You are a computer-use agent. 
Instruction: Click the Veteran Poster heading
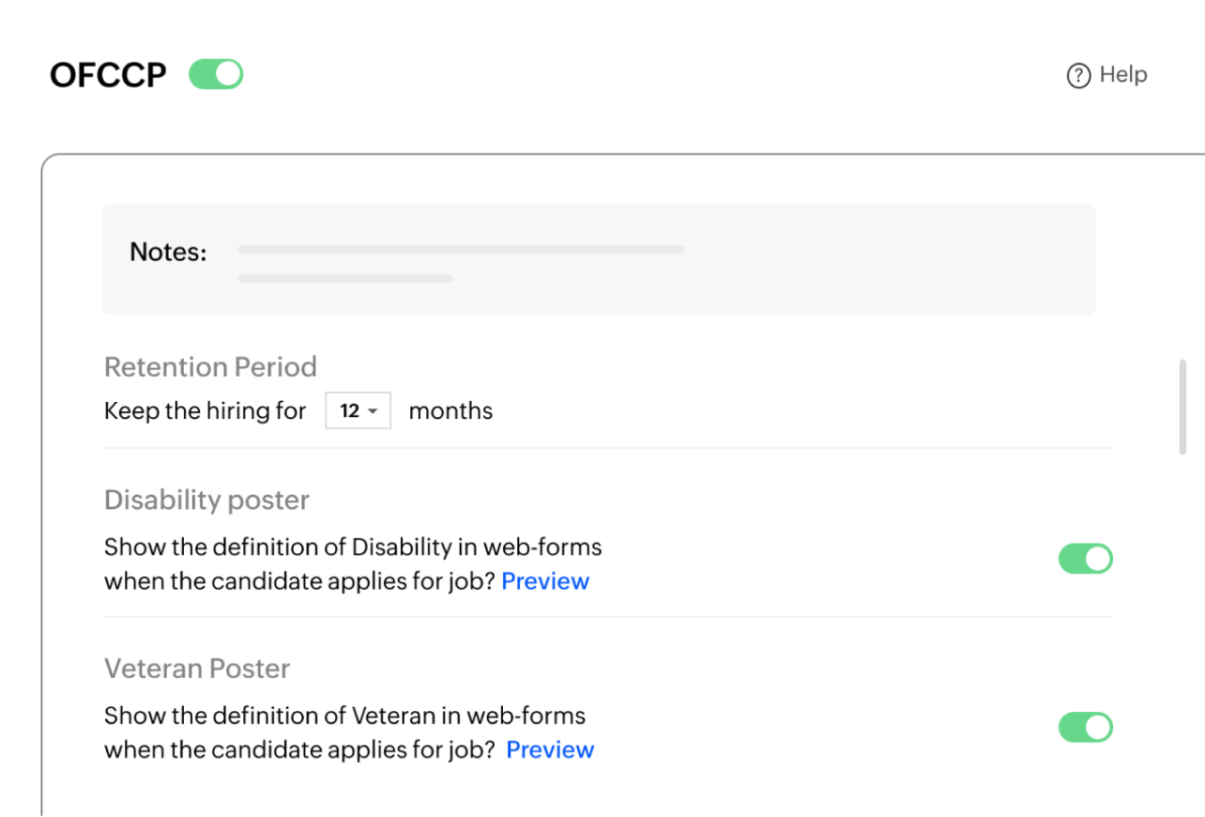click(x=197, y=669)
